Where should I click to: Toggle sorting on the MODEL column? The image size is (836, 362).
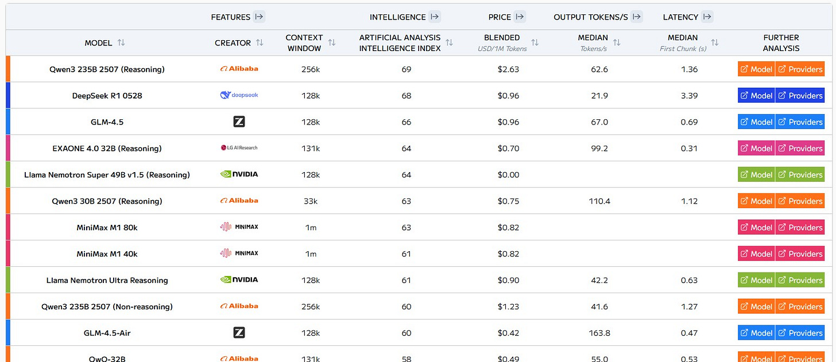coord(122,43)
